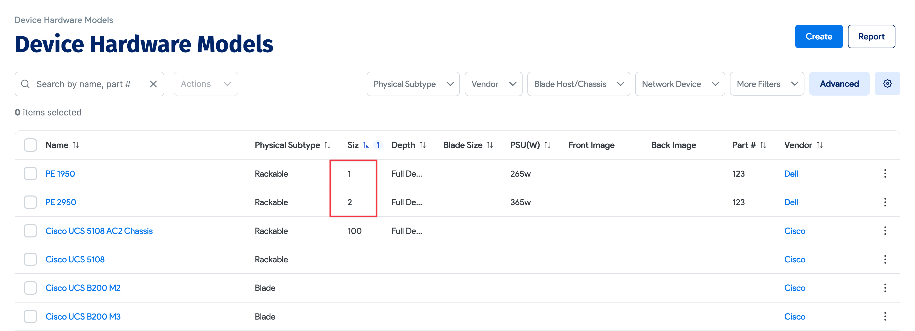Sort table by Depth column arrows
Screen dimensions: 915x331
point(422,145)
